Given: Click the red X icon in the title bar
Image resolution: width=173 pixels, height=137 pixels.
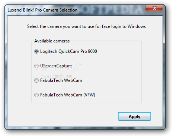Looking at the screenshot, I should [154, 8].
